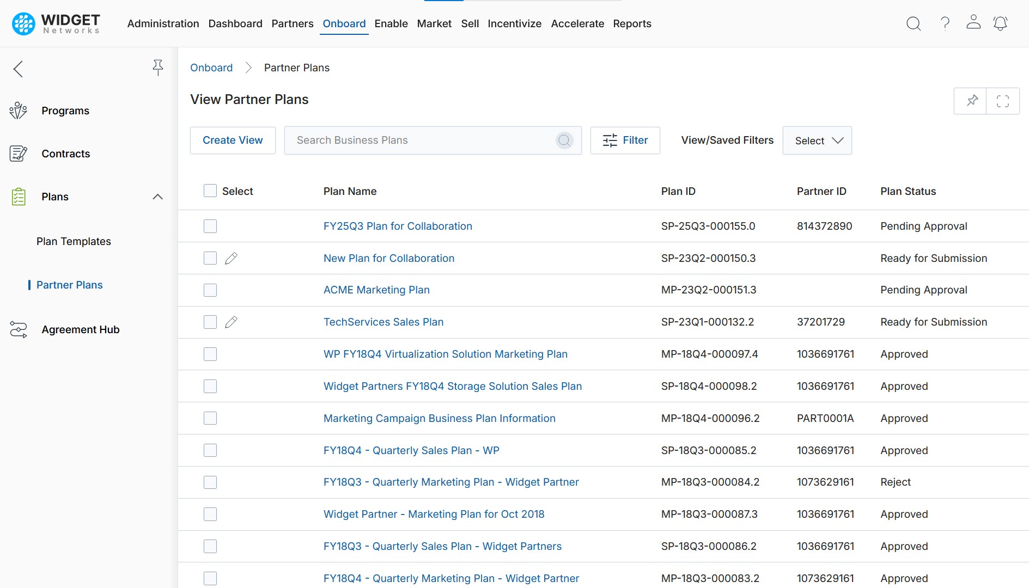Open the notifications bell icon
This screenshot has height=588, width=1029.
pos(1000,23)
